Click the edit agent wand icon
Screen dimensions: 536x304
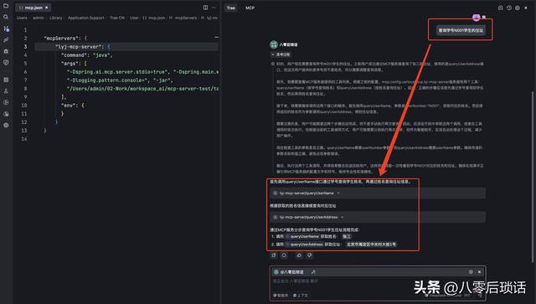(x=313, y=272)
